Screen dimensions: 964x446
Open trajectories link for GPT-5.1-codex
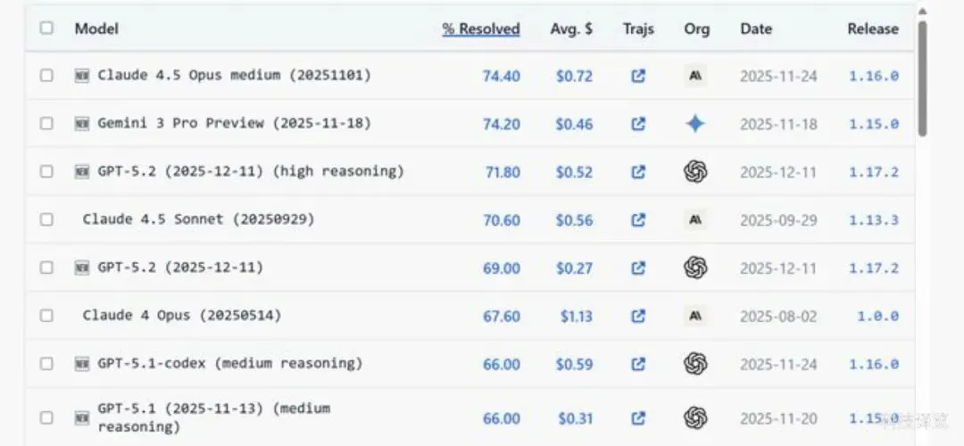pyautogui.click(x=638, y=364)
